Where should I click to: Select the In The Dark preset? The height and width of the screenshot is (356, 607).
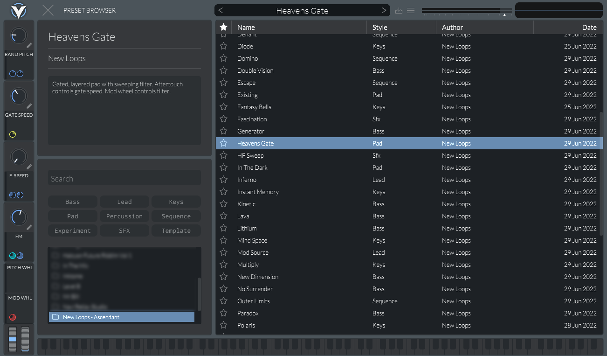pyautogui.click(x=409, y=168)
